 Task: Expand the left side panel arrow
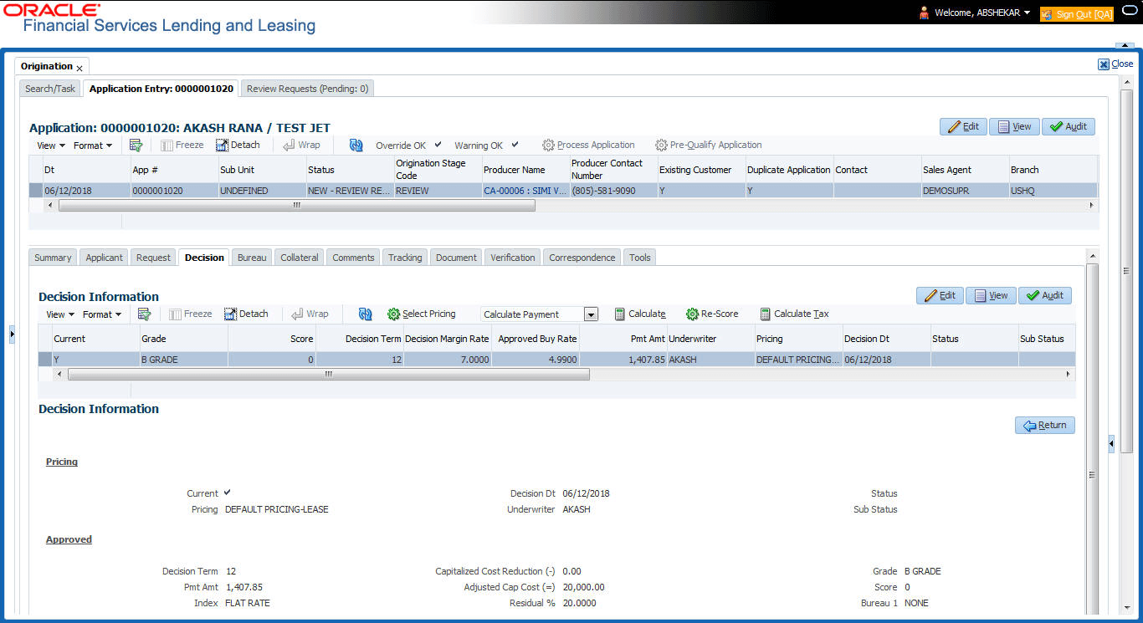point(12,334)
